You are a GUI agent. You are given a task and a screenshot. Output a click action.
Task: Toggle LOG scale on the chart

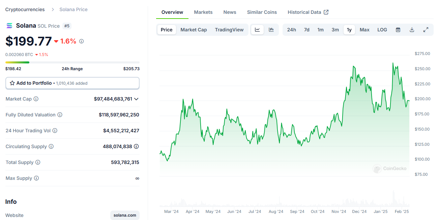[382, 30]
